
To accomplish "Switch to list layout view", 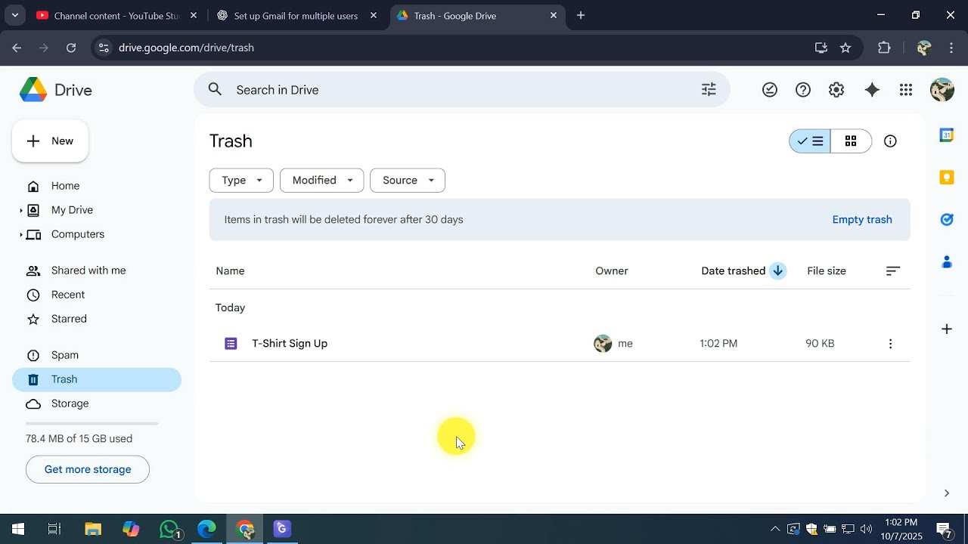I will [810, 141].
